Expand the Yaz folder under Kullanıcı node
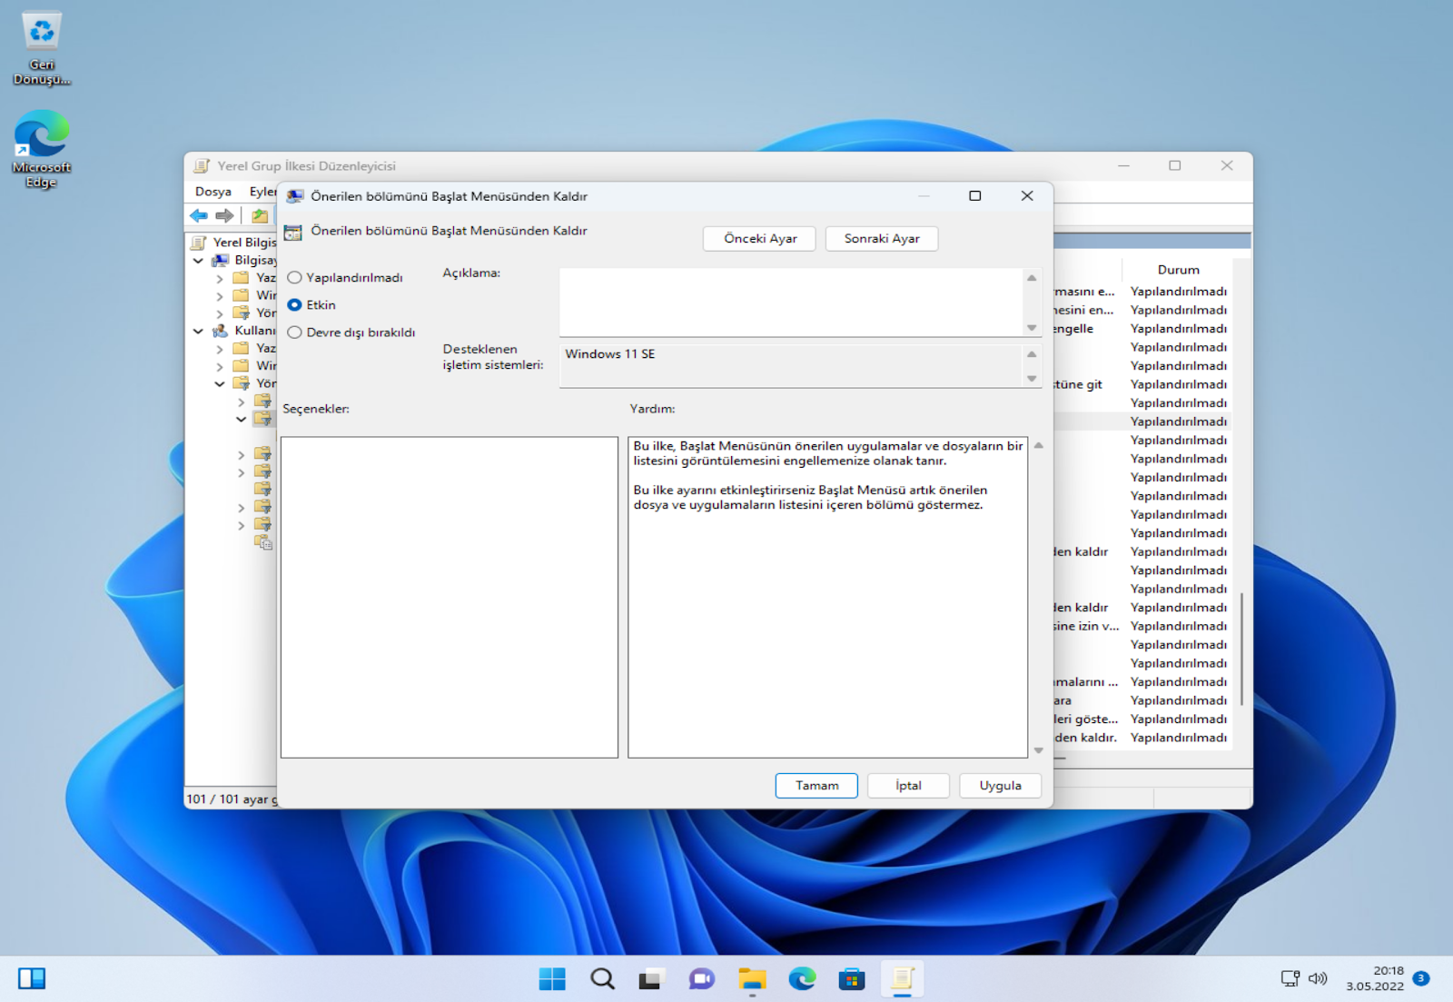Screen dimensions: 1453x1002 tap(220, 349)
